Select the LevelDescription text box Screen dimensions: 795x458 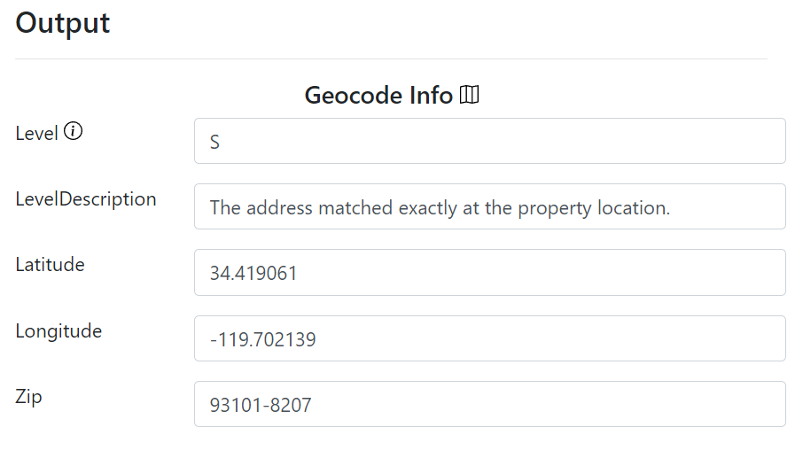point(490,206)
